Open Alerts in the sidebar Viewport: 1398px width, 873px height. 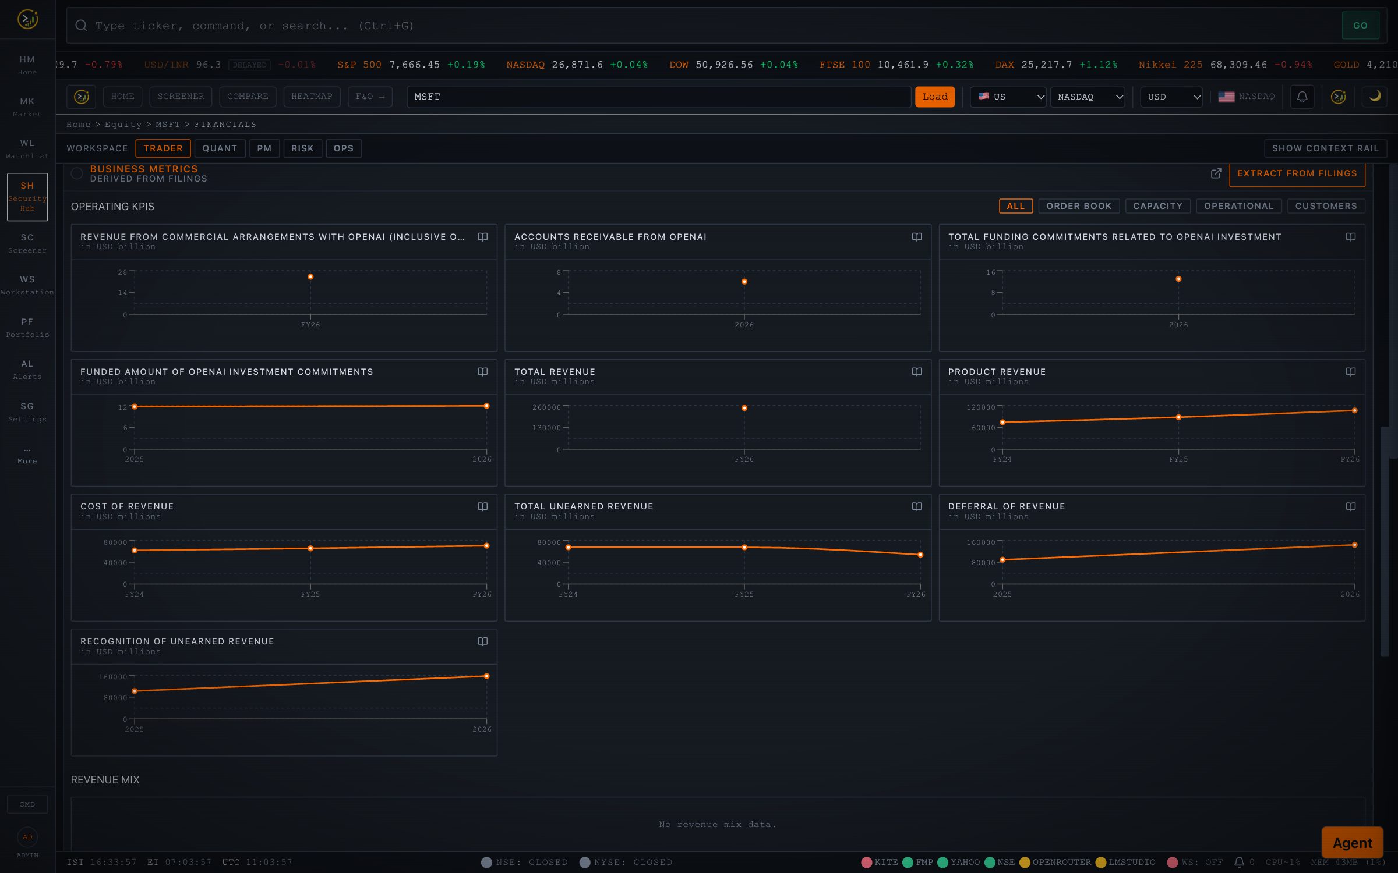(x=27, y=370)
